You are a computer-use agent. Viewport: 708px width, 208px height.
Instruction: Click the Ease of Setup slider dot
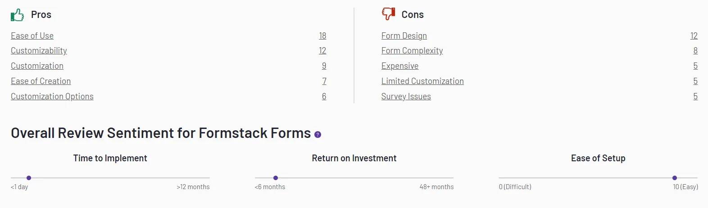click(675, 178)
